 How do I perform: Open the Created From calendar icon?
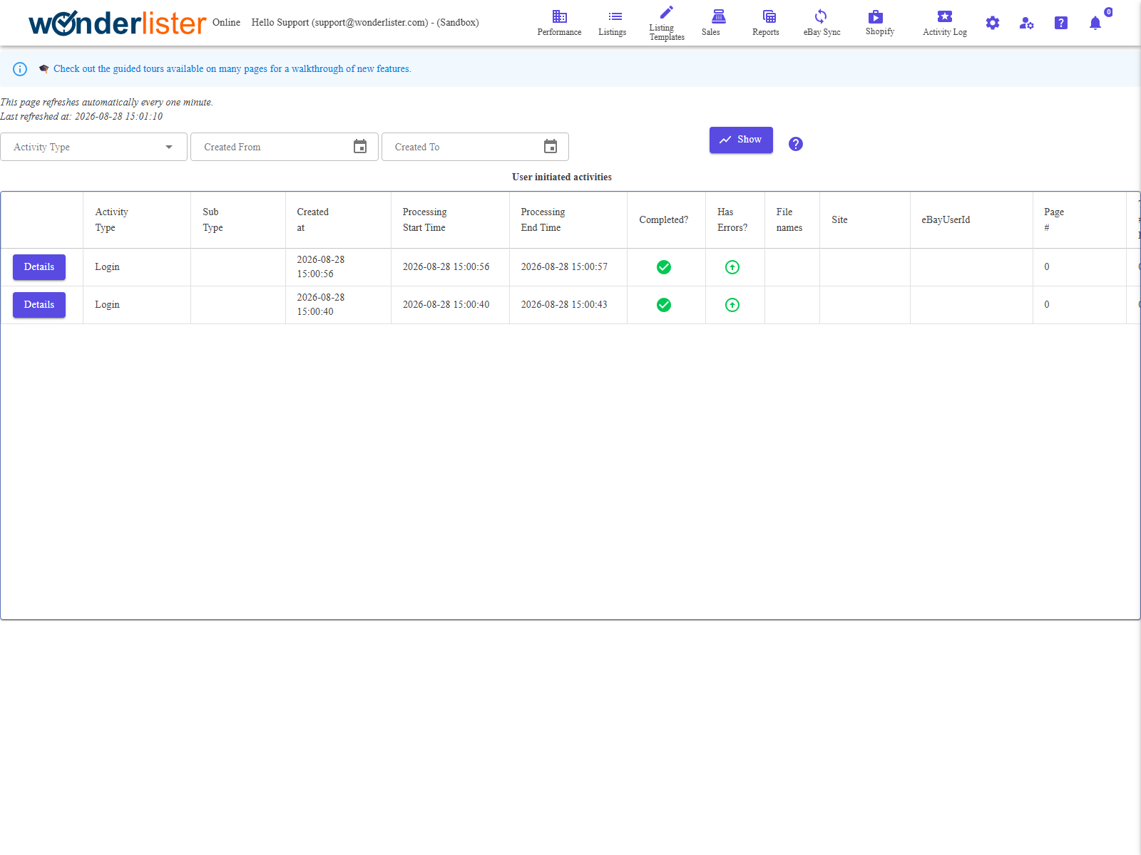[x=360, y=146]
